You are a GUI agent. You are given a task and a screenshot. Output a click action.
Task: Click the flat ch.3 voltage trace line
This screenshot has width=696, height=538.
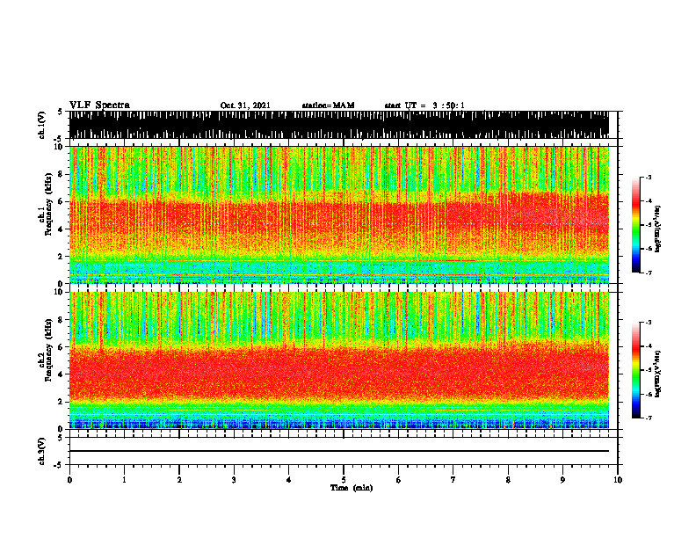coord(339,451)
